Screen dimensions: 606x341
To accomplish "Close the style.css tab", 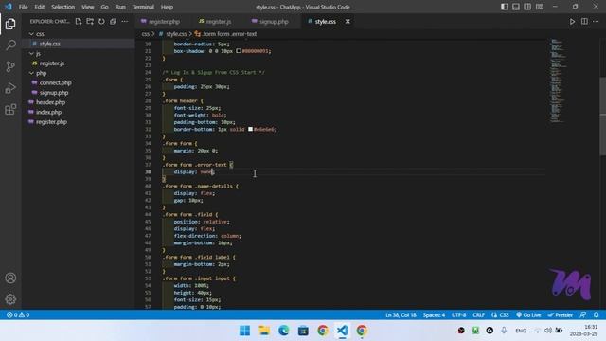I will pyautogui.click(x=348, y=22).
